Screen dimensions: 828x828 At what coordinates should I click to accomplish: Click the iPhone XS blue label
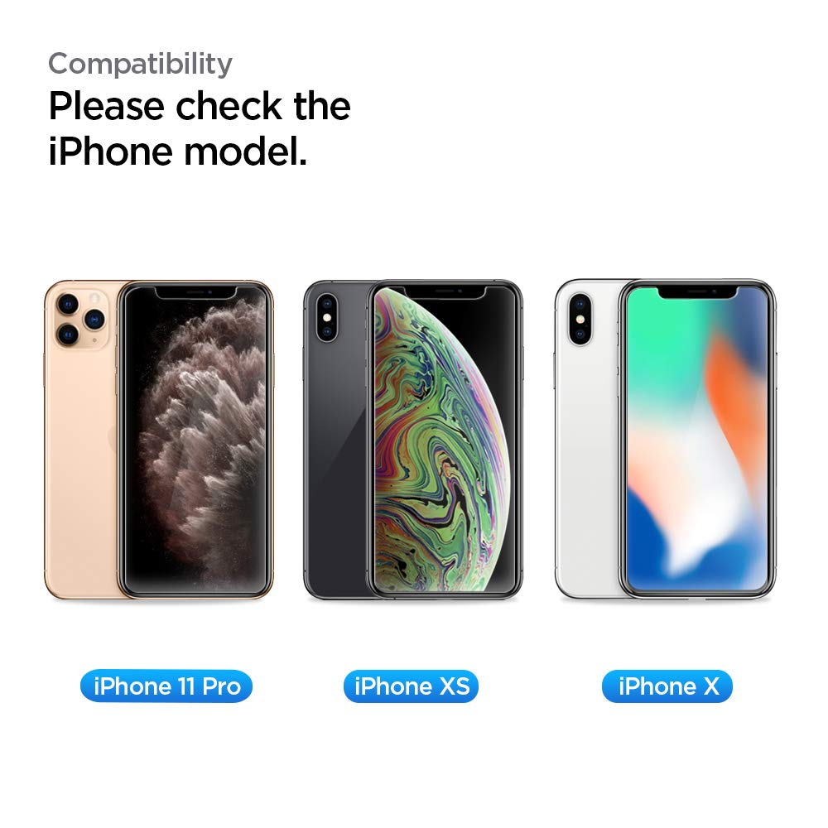coord(411,686)
